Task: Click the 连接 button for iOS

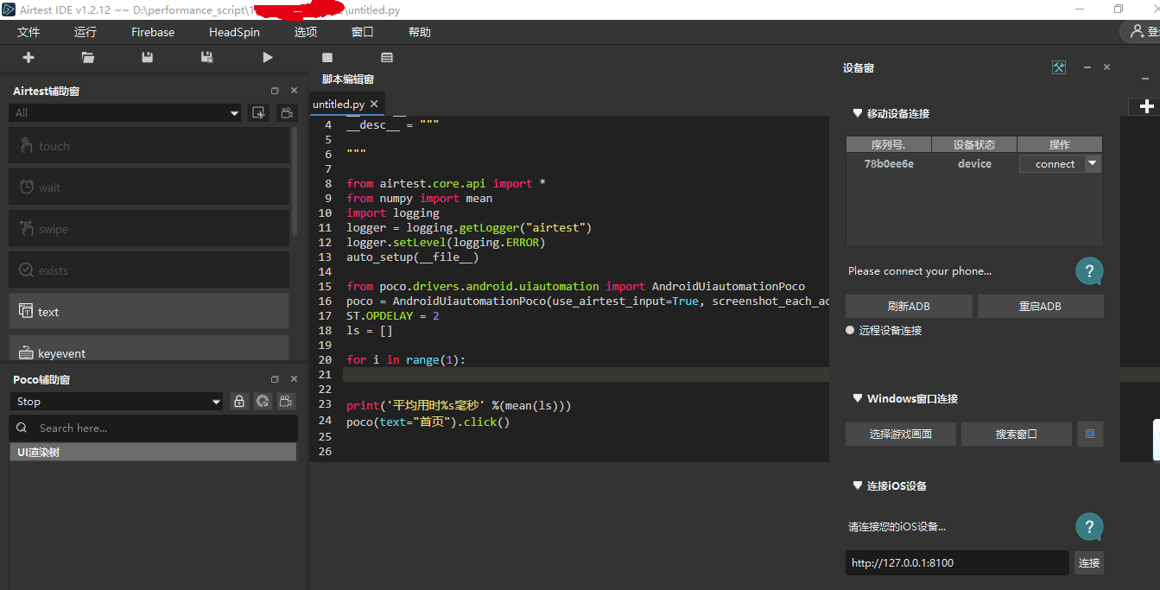Action: (1089, 562)
